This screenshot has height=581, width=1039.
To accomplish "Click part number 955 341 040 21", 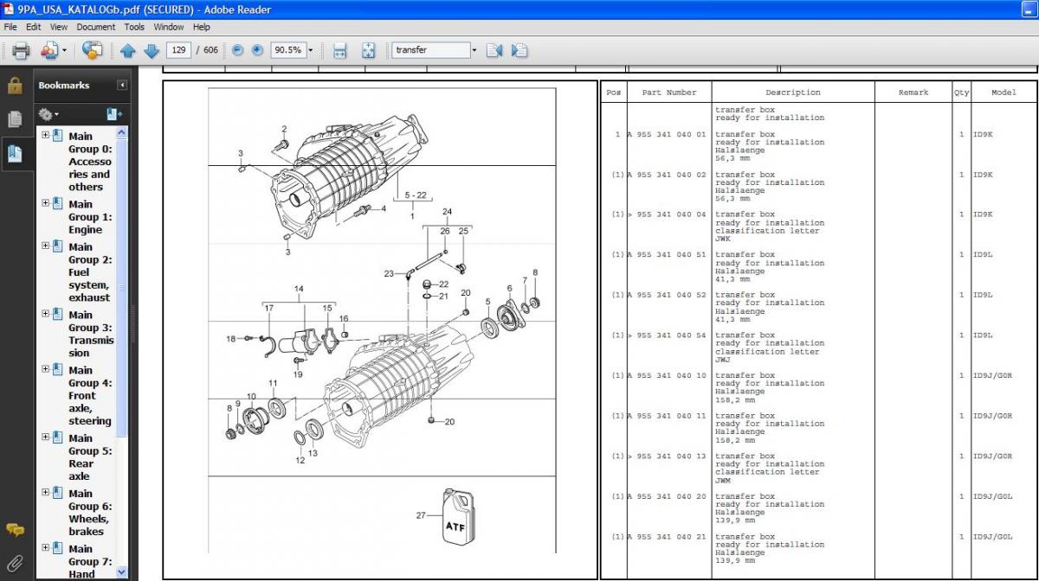I will 671,537.
